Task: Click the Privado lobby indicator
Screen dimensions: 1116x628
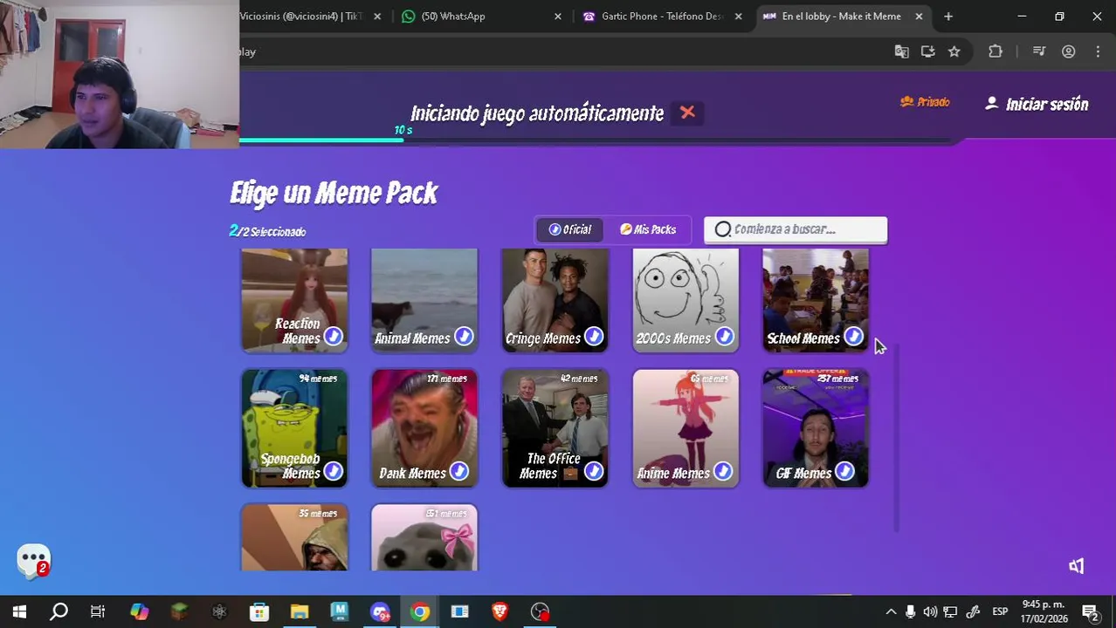Action: (x=925, y=102)
